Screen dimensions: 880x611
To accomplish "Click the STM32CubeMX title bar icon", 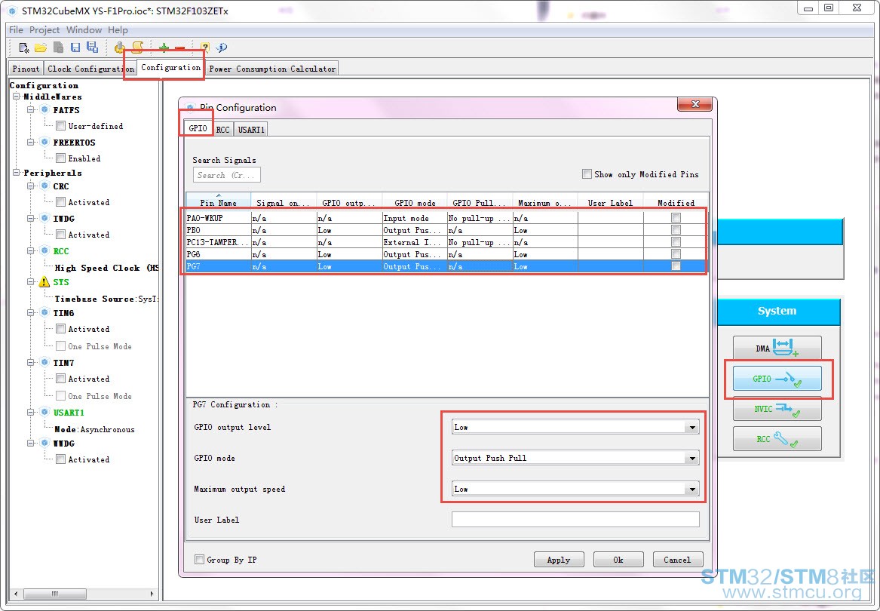I will [x=12, y=11].
